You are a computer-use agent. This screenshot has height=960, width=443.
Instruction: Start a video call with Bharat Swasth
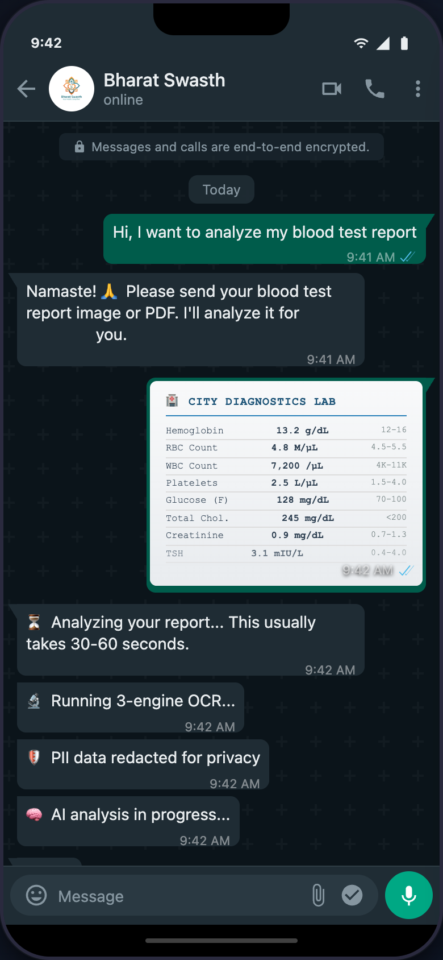click(x=332, y=89)
